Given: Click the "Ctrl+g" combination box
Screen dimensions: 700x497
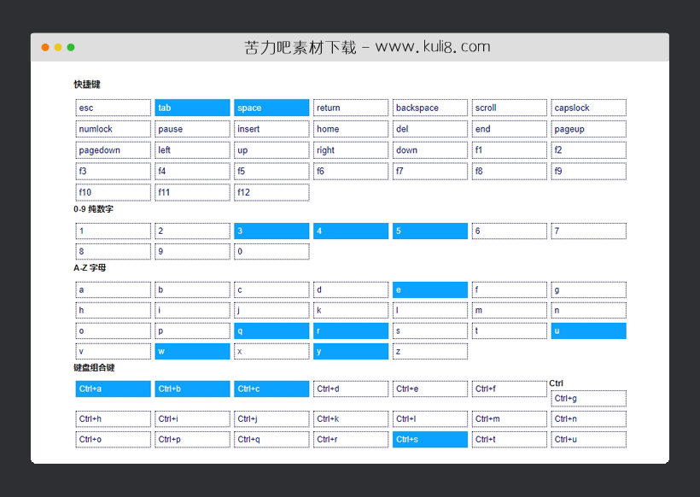Looking at the screenshot, I should pyautogui.click(x=588, y=399).
